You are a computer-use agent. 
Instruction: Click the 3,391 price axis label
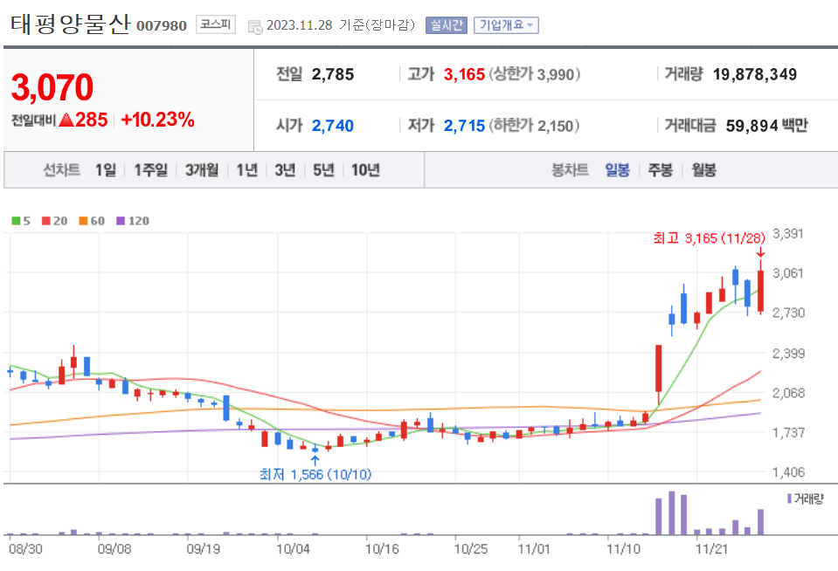tap(788, 233)
